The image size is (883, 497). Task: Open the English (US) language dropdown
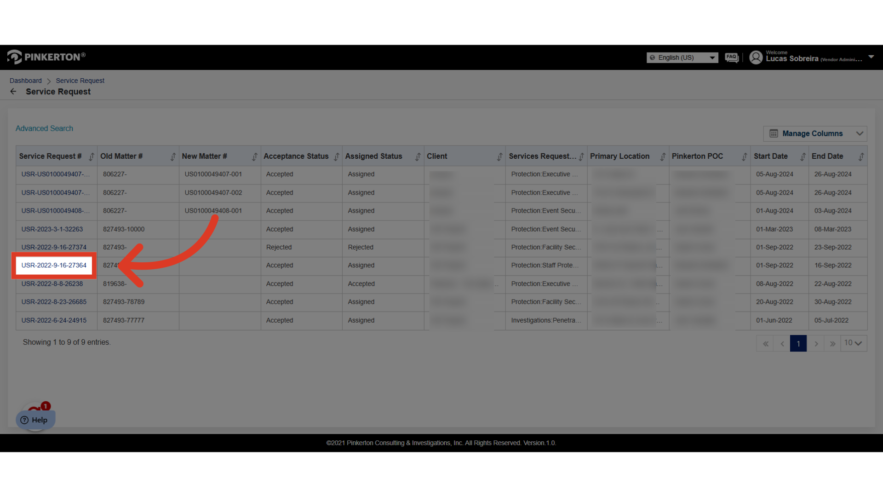682,58
